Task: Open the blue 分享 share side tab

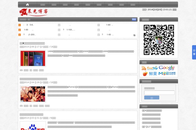Action: pos(194,52)
